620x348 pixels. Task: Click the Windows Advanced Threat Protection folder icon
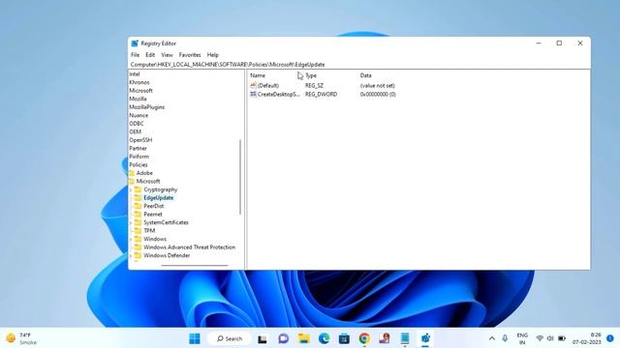(138, 247)
